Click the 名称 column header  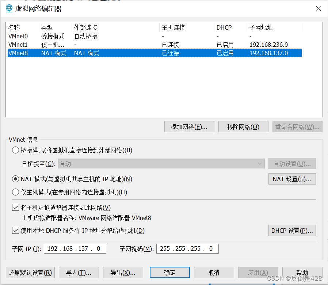coord(23,27)
